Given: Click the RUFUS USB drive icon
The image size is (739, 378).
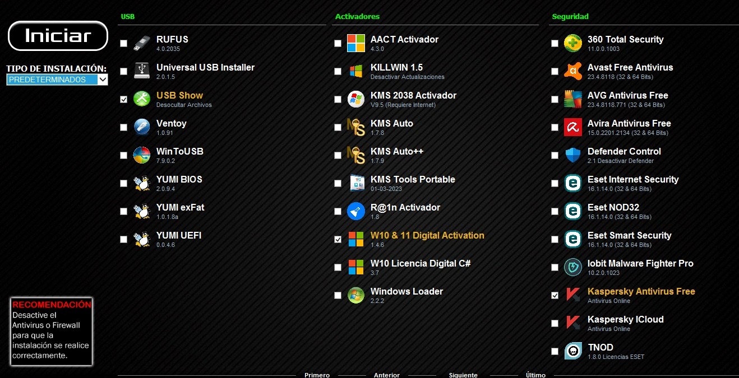Looking at the screenshot, I should (x=142, y=43).
